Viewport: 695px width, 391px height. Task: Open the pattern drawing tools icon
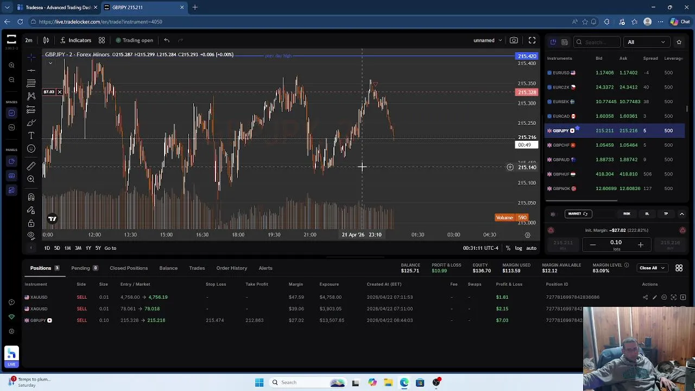pyautogui.click(x=31, y=96)
